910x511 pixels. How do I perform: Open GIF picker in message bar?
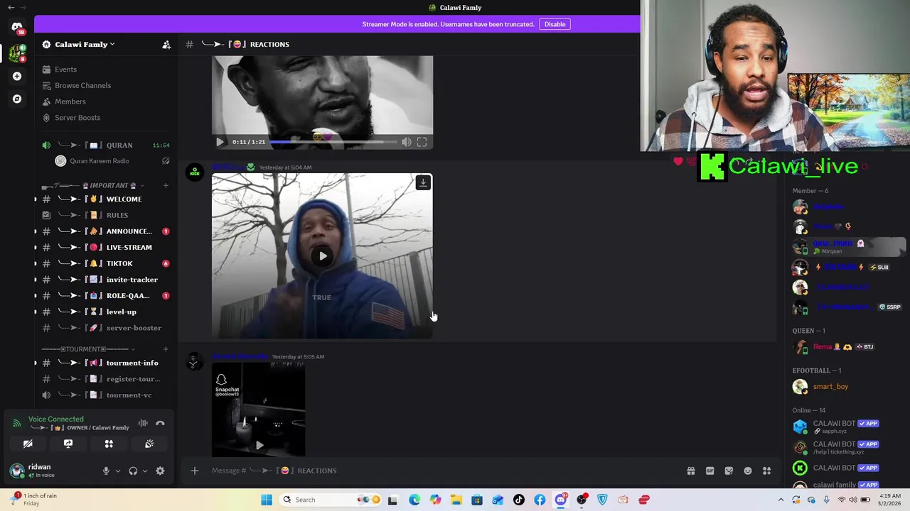(x=710, y=471)
